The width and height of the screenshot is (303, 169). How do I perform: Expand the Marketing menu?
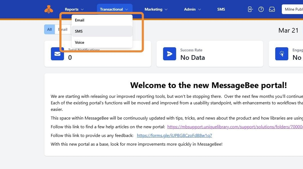156,9
